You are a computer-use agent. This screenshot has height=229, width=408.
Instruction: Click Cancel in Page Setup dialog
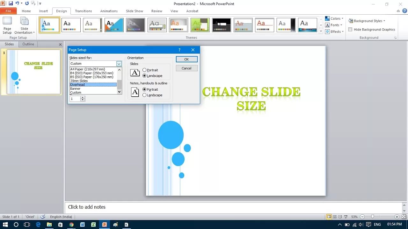pyautogui.click(x=186, y=68)
